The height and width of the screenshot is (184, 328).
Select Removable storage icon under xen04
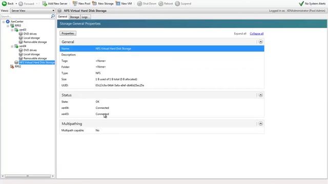20,58
